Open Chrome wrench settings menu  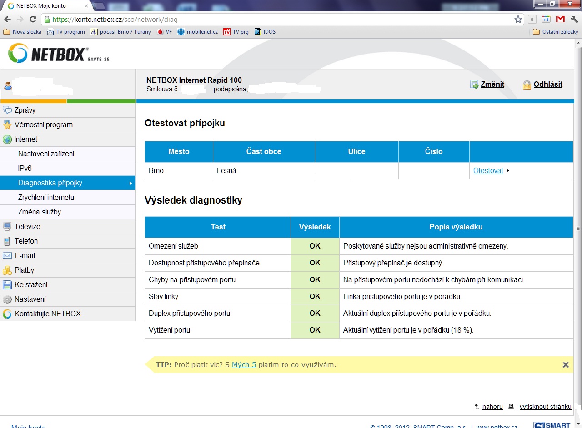(574, 19)
